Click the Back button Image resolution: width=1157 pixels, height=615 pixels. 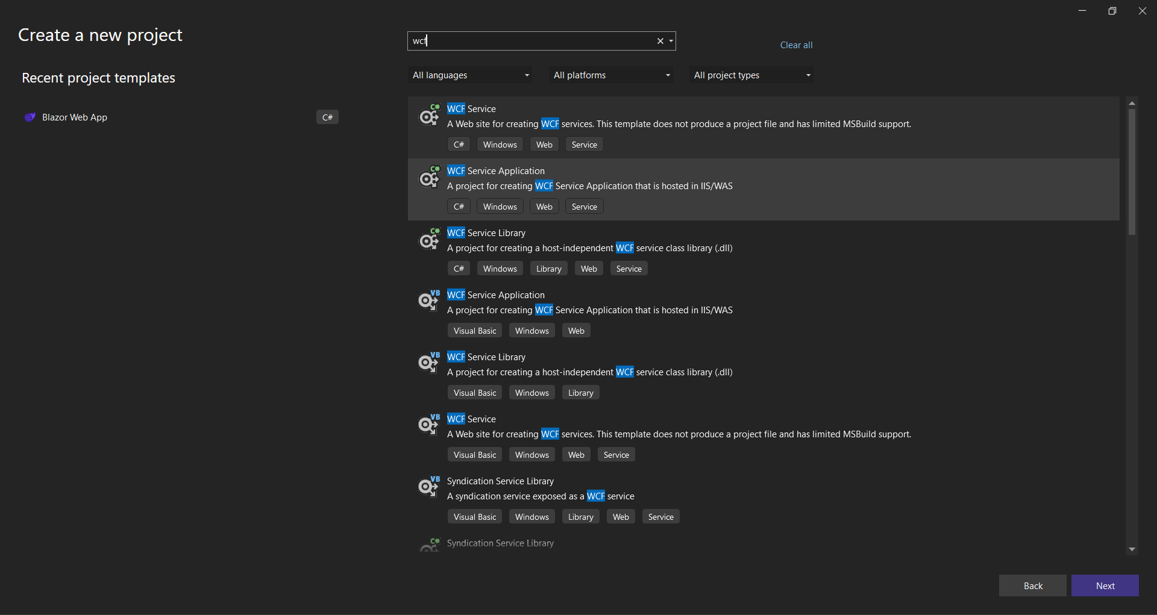[x=1033, y=585]
